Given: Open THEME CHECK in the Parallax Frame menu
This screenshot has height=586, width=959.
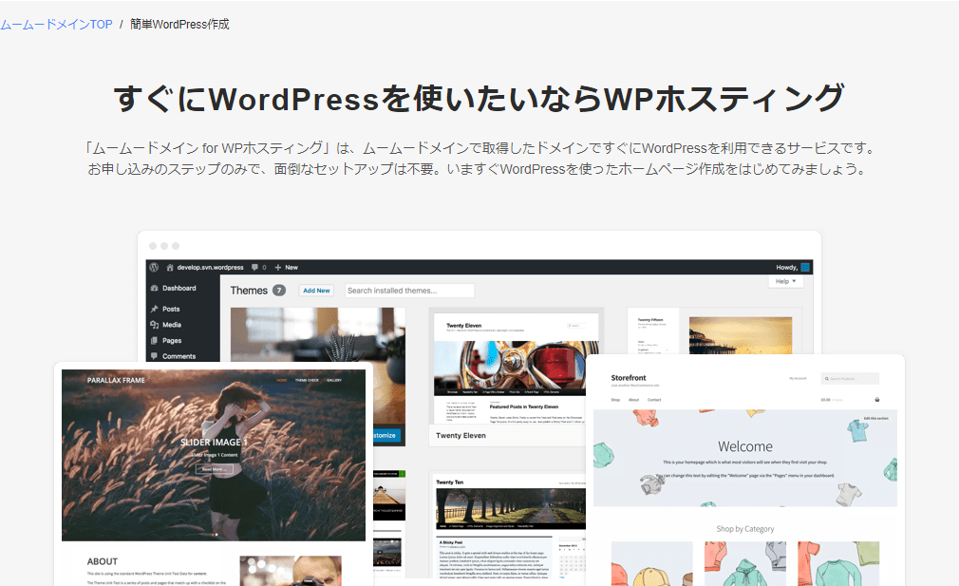Looking at the screenshot, I should (307, 381).
